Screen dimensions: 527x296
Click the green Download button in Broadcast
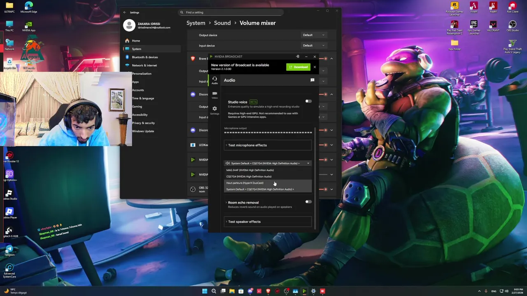coord(298,67)
